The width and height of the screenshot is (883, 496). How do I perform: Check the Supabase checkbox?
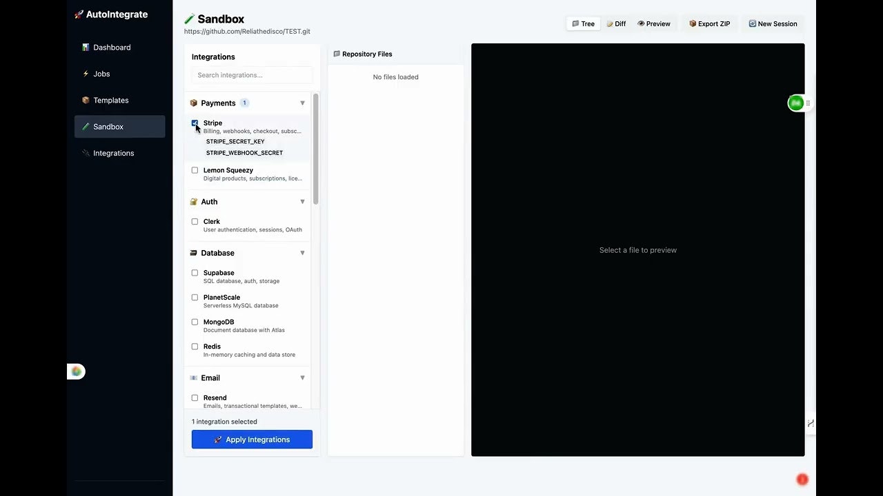pyautogui.click(x=195, y=273)
